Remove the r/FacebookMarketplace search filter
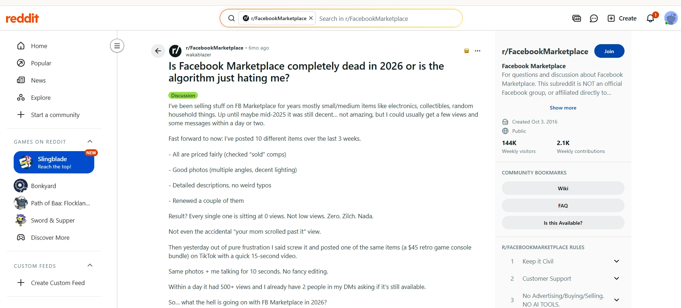This screenshot has width=681, height=308. tap(311, 18)
